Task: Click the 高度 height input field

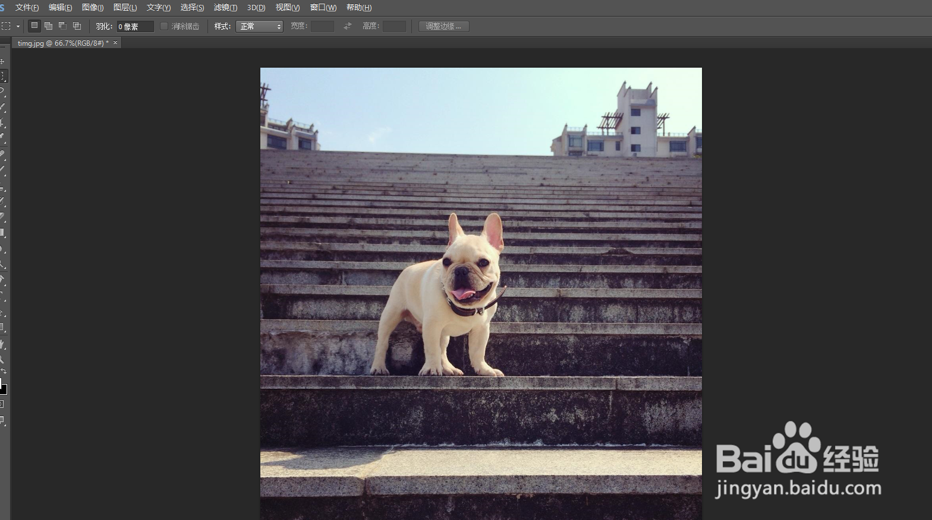Action: (x=394, y=26)
